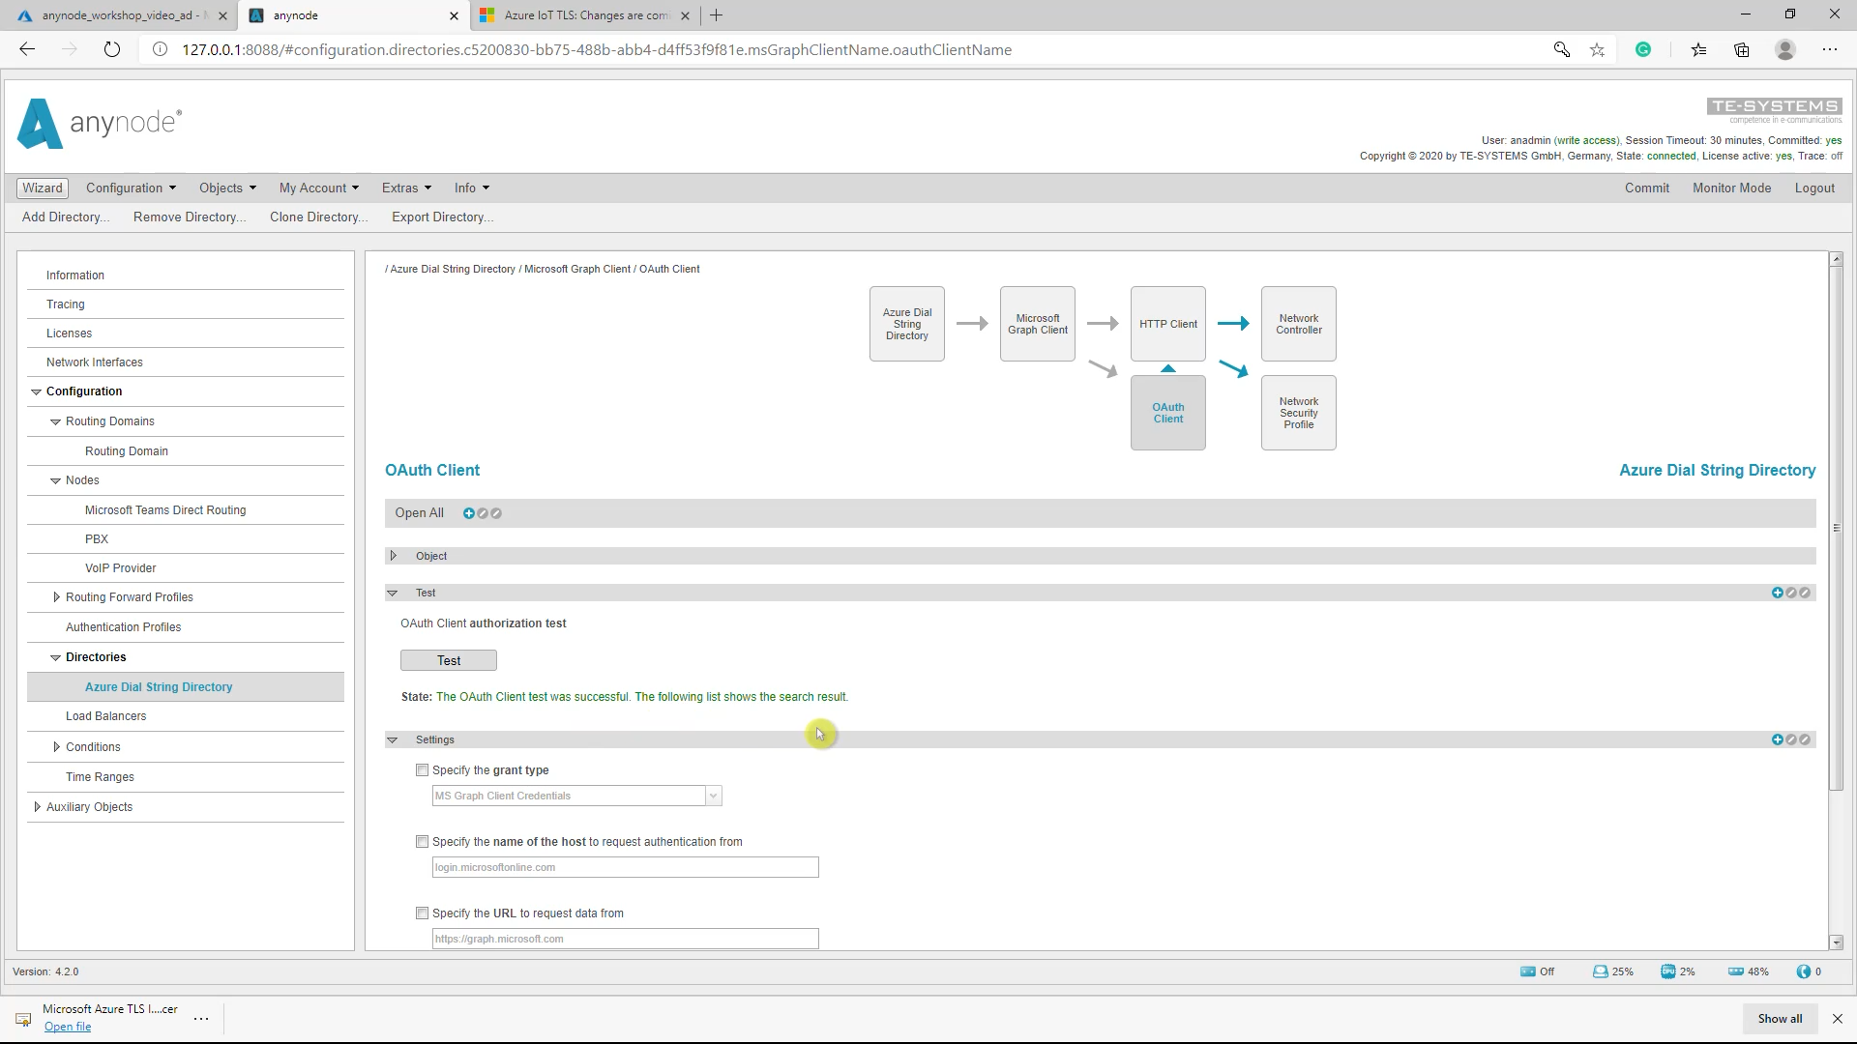The height and width of the screenshot is (1044, 1857).
Task: Switch to the Azure IoT TLS browser tab
Action: pyautogui.click(x=585, y=15)
